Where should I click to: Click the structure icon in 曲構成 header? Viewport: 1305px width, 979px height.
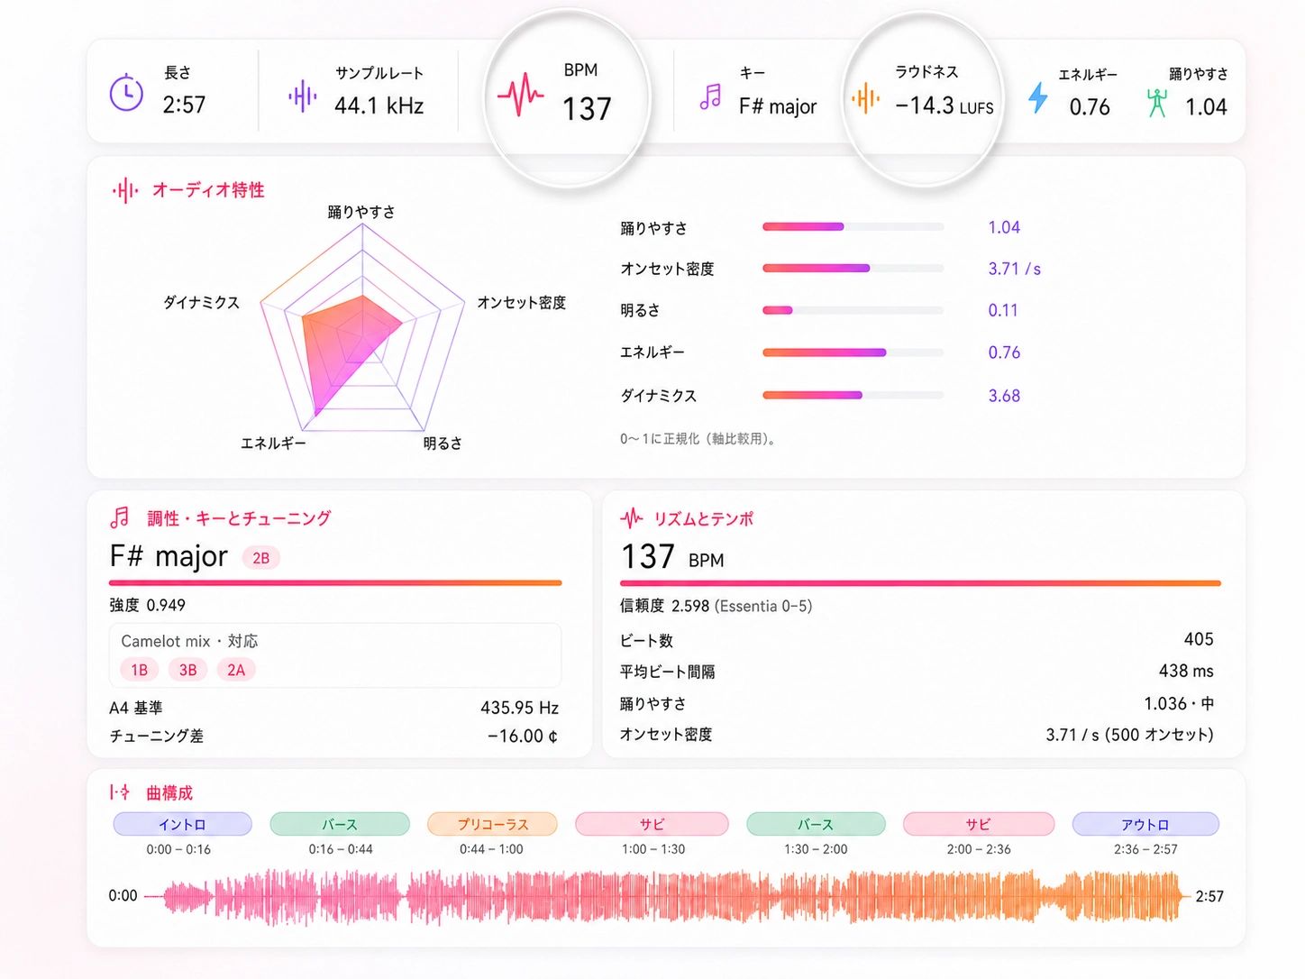(x=120, y=792)
